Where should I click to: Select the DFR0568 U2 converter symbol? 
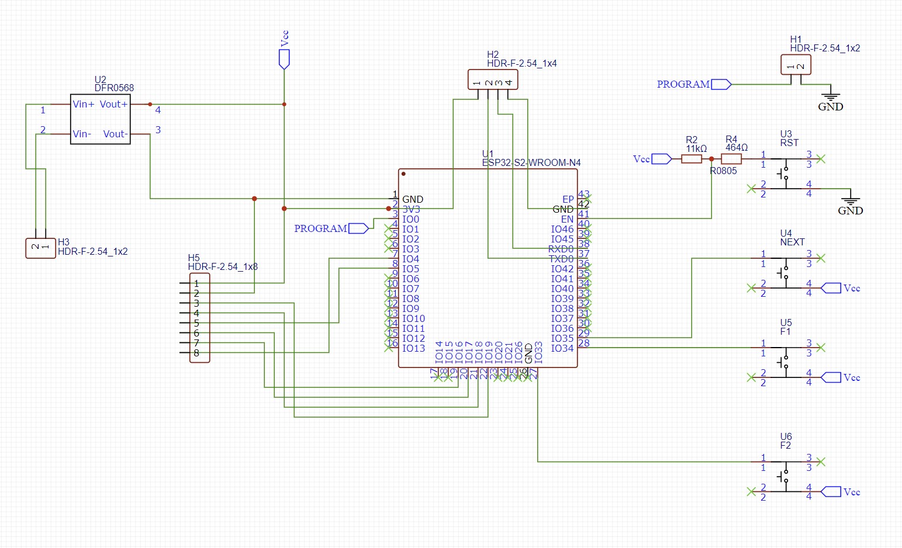click(x=100, y=119)
